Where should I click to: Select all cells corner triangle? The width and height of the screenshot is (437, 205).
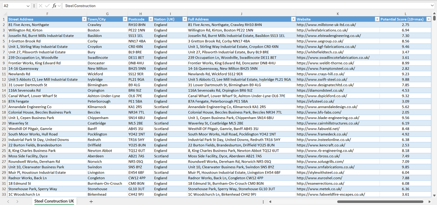click(5, 14)
